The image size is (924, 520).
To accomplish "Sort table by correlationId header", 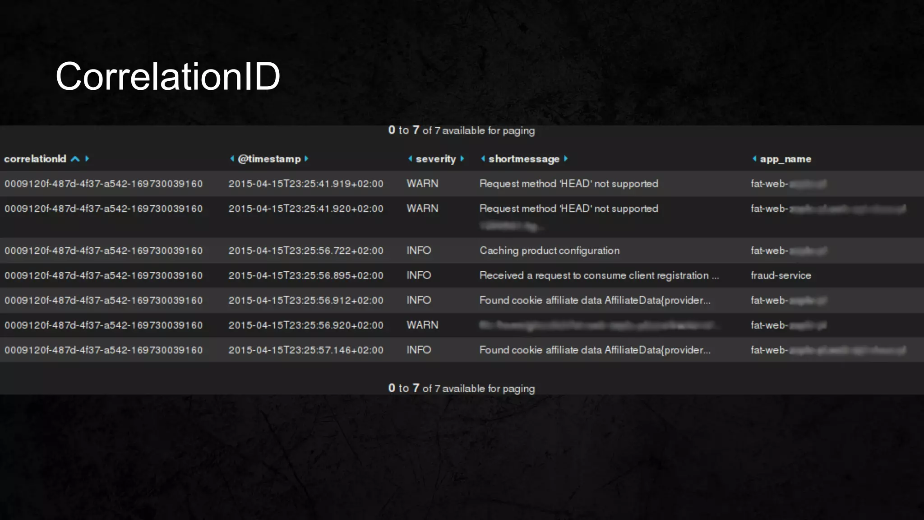I will click(35, 159).
